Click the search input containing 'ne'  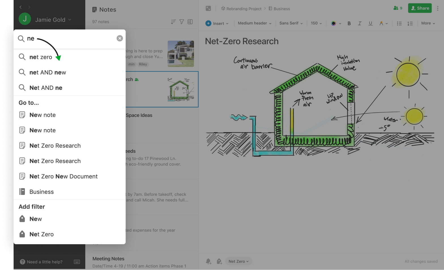(70, 39)
